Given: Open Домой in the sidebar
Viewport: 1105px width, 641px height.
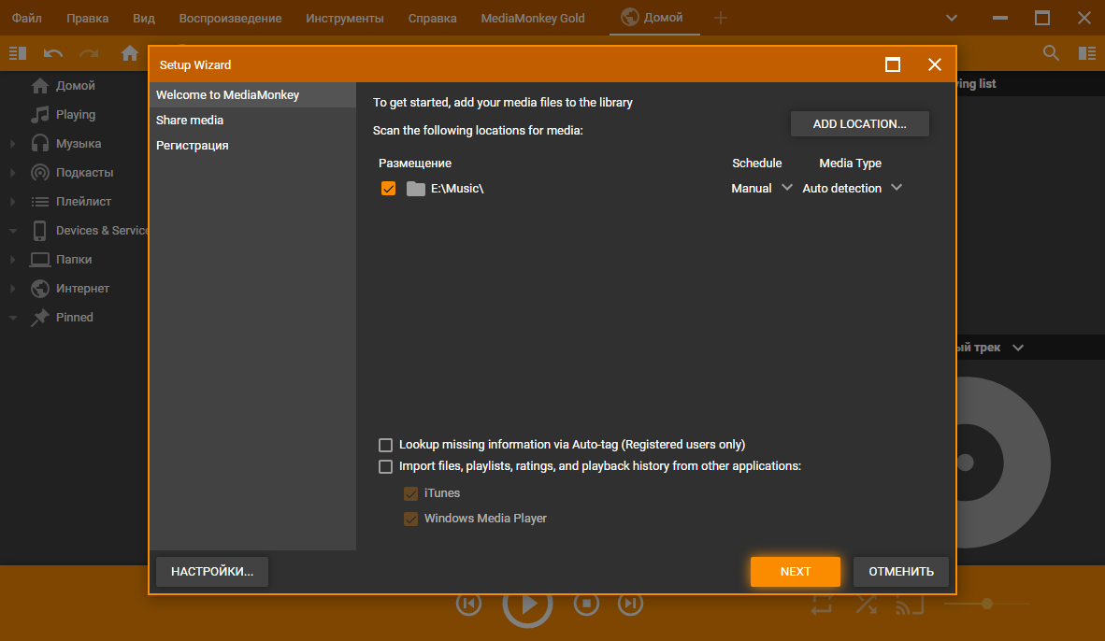Looking at the screenshot, I should pyautogui.click(x=76, y=85).
